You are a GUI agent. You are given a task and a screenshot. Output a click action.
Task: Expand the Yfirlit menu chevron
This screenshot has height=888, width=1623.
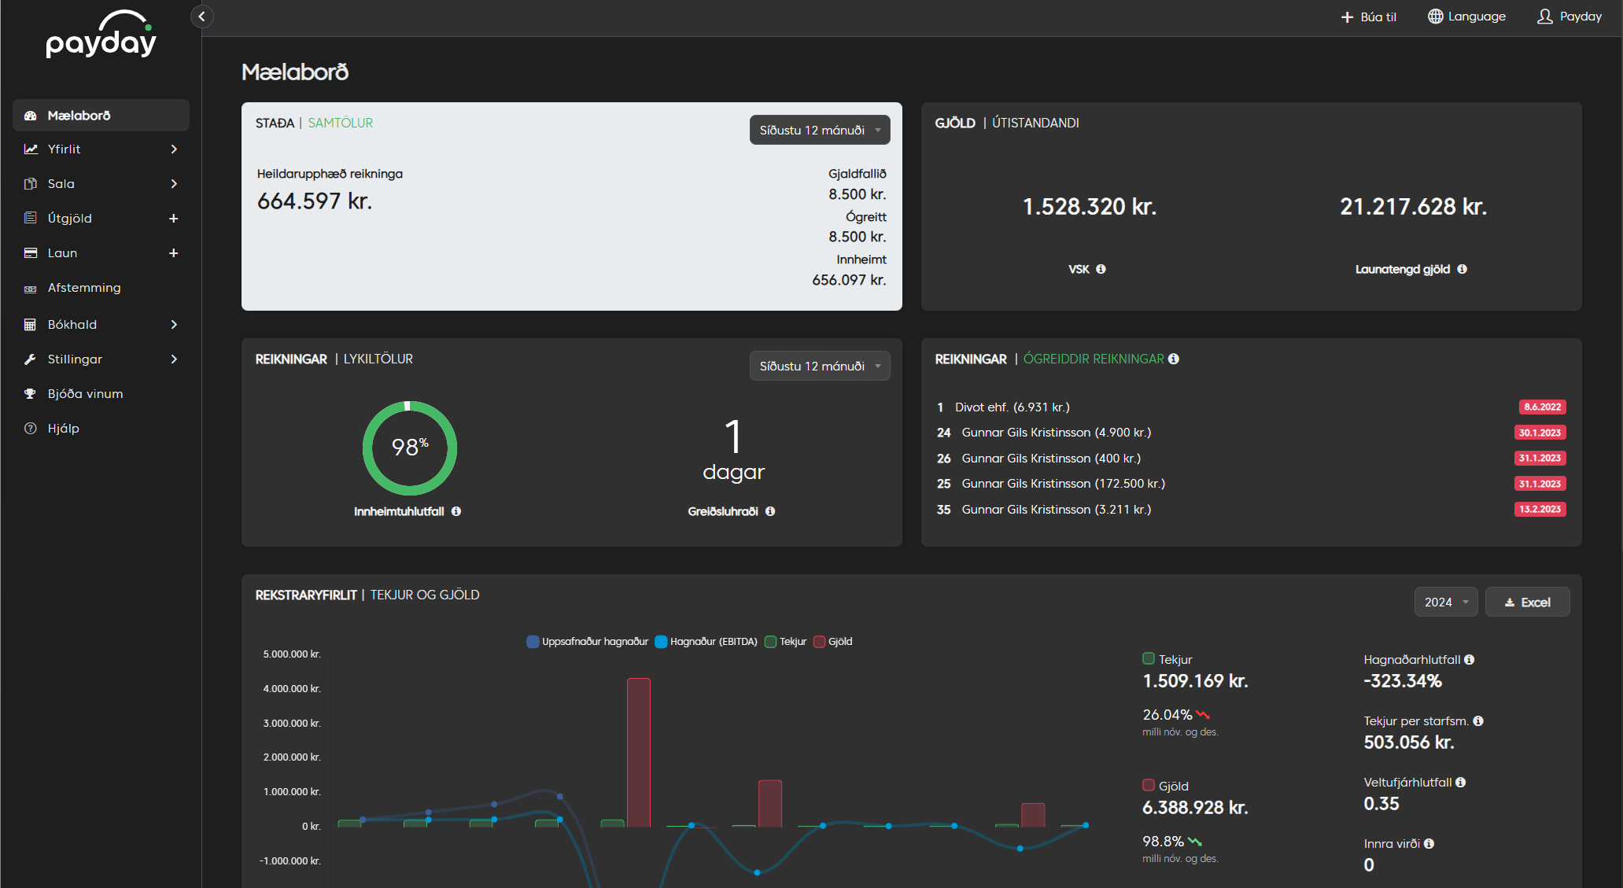pos(174,149)
